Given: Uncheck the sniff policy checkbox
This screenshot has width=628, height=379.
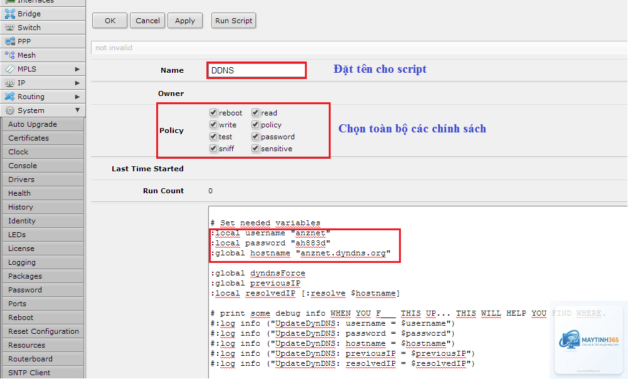Looking at the screenshot, I should coord(213,148).
